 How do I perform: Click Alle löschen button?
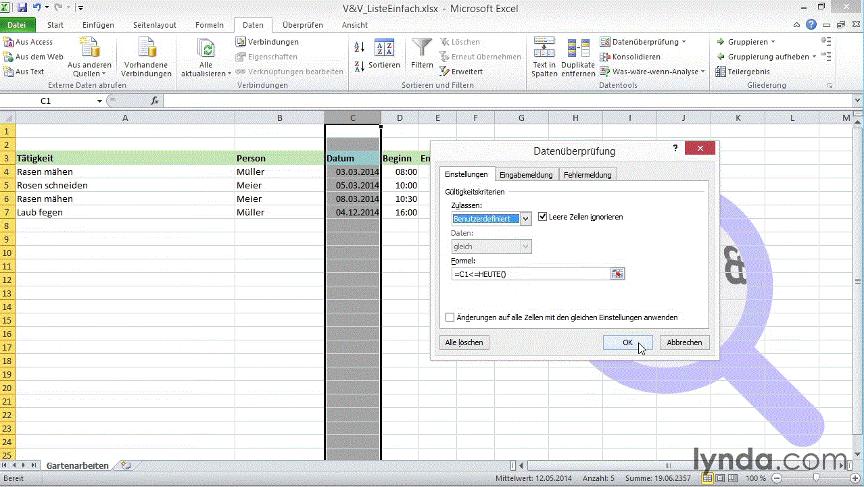[x=464, y=342]
